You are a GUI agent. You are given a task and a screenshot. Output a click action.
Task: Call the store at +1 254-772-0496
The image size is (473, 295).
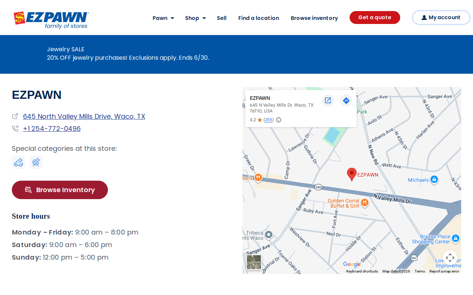tap(52, 129)
